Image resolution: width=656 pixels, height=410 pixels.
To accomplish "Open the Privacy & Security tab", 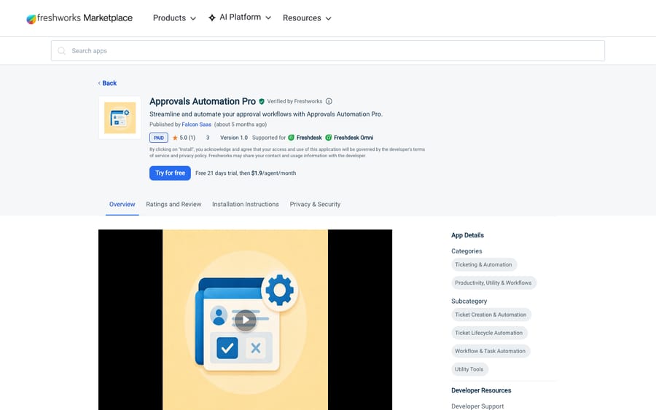I will [315, 205].
